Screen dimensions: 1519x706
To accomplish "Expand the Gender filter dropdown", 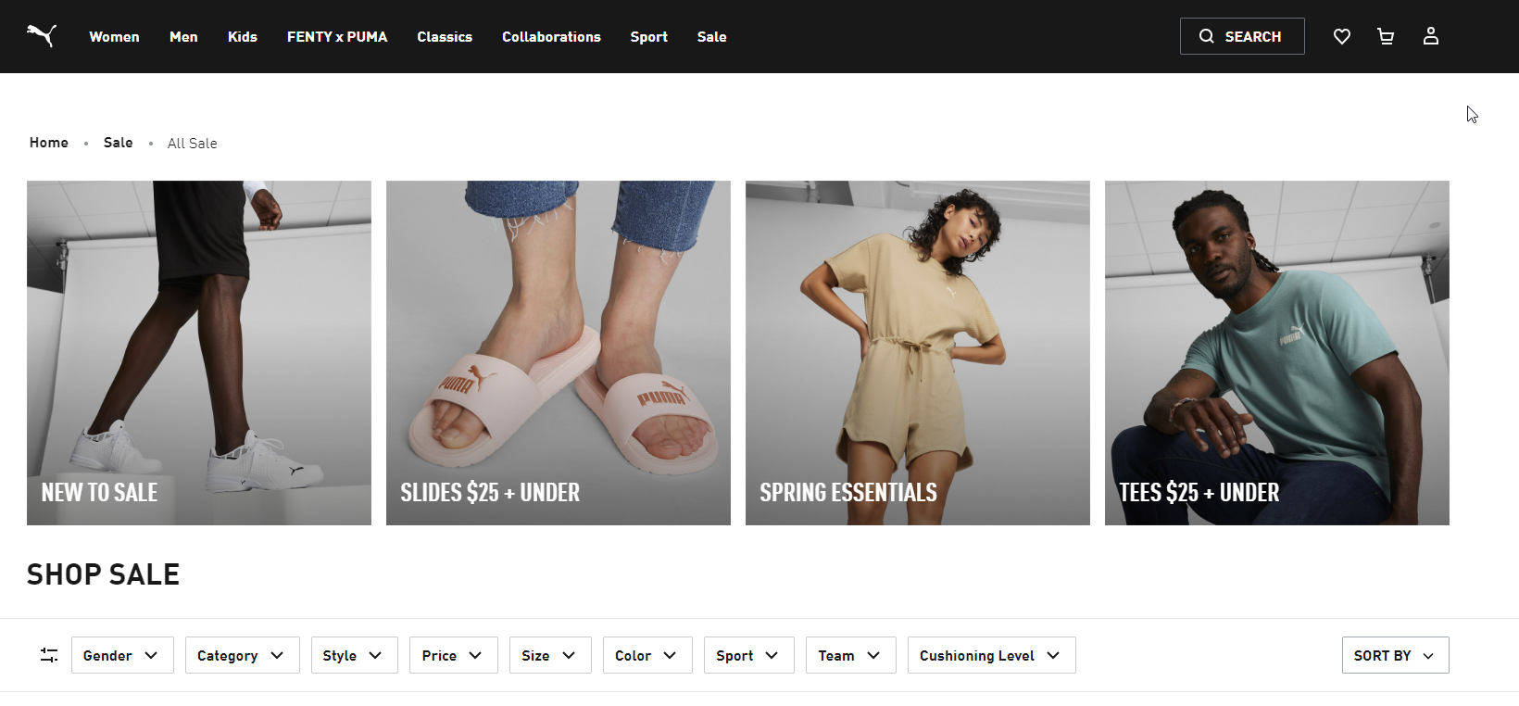I will 122,655.
